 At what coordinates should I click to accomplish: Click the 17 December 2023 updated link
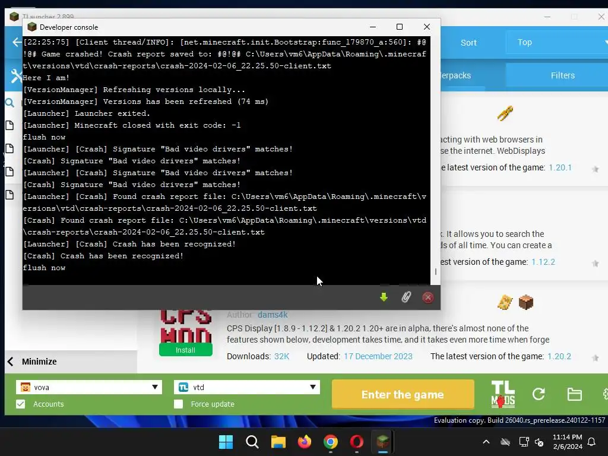(x=378, y=356)
